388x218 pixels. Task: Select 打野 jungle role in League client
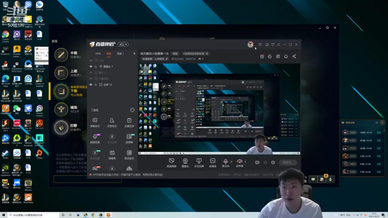61,127
